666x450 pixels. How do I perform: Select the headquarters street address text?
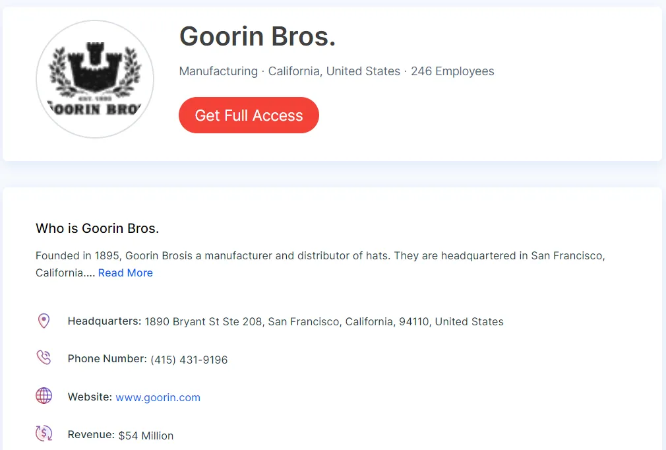pyautogui.click(x=323, y=321)
